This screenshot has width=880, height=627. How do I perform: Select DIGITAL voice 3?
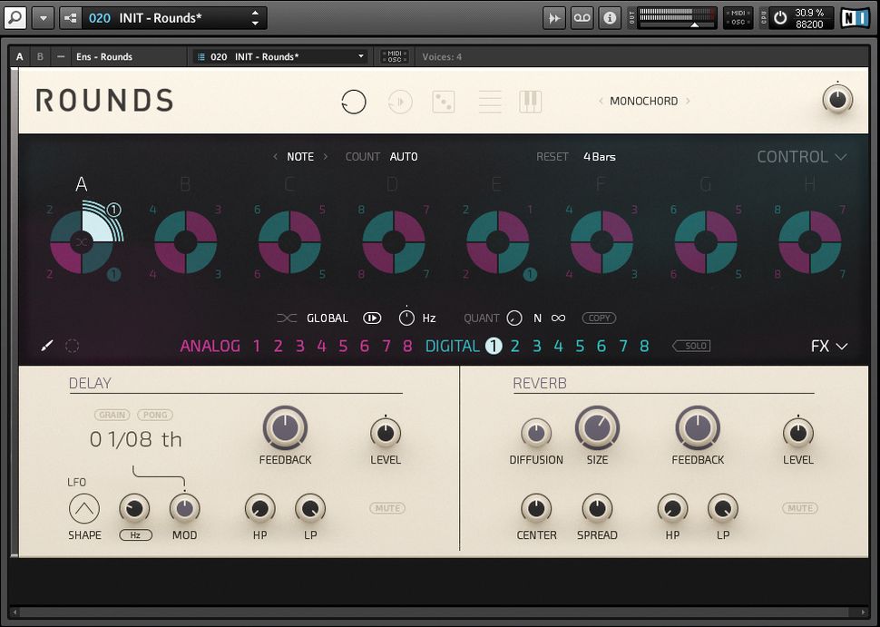pos(538,346)
